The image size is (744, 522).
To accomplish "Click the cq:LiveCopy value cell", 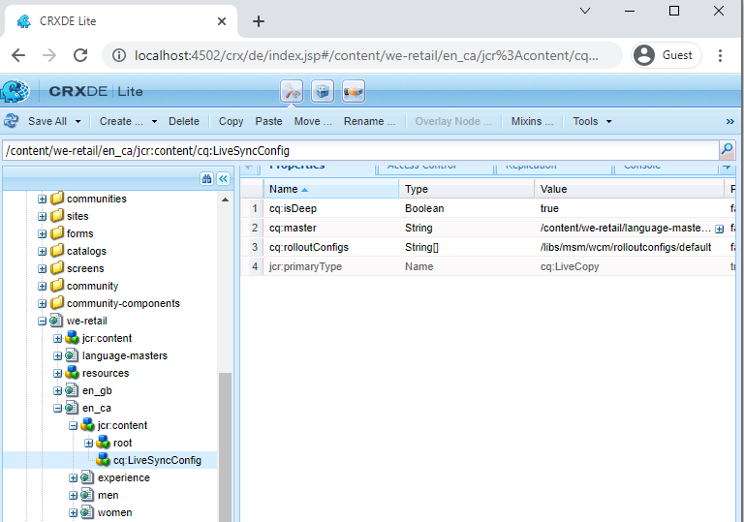I will tap(570, 266).
